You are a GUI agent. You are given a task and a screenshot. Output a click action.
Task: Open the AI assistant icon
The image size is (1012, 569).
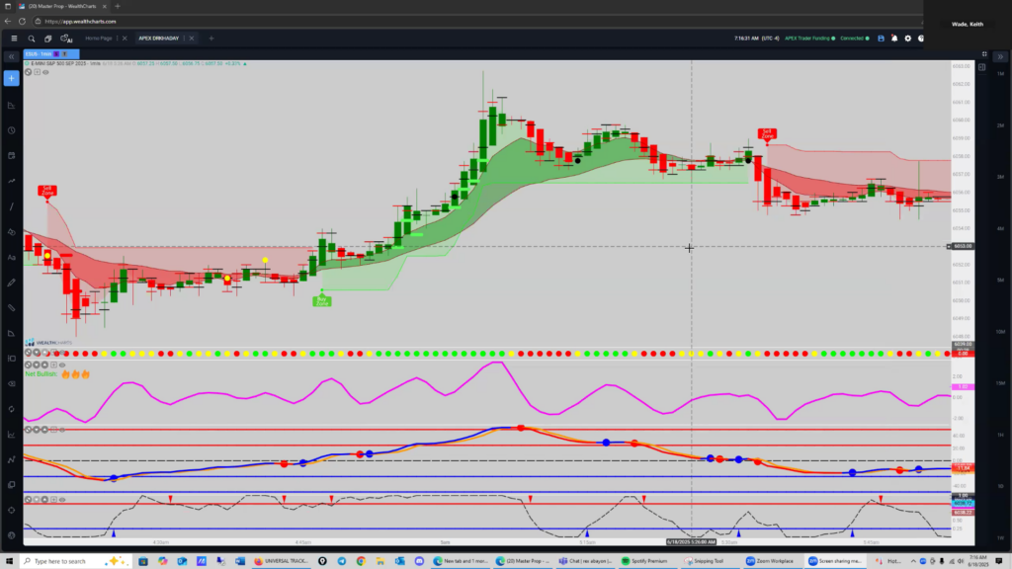tap(66, 39)
